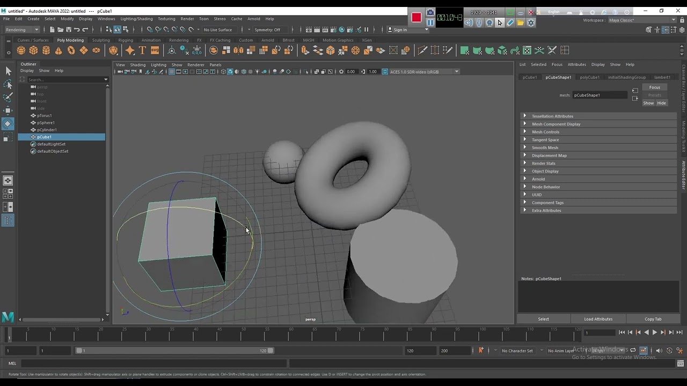Select the Move tool in the toolbox

pyautogui.click(x=8, y=110)
